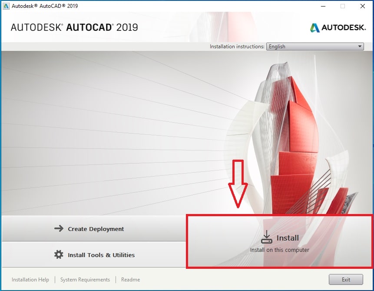Screen dimensions: 374x291
Task: Open the System Requirements link
Action: pos(85,280)
